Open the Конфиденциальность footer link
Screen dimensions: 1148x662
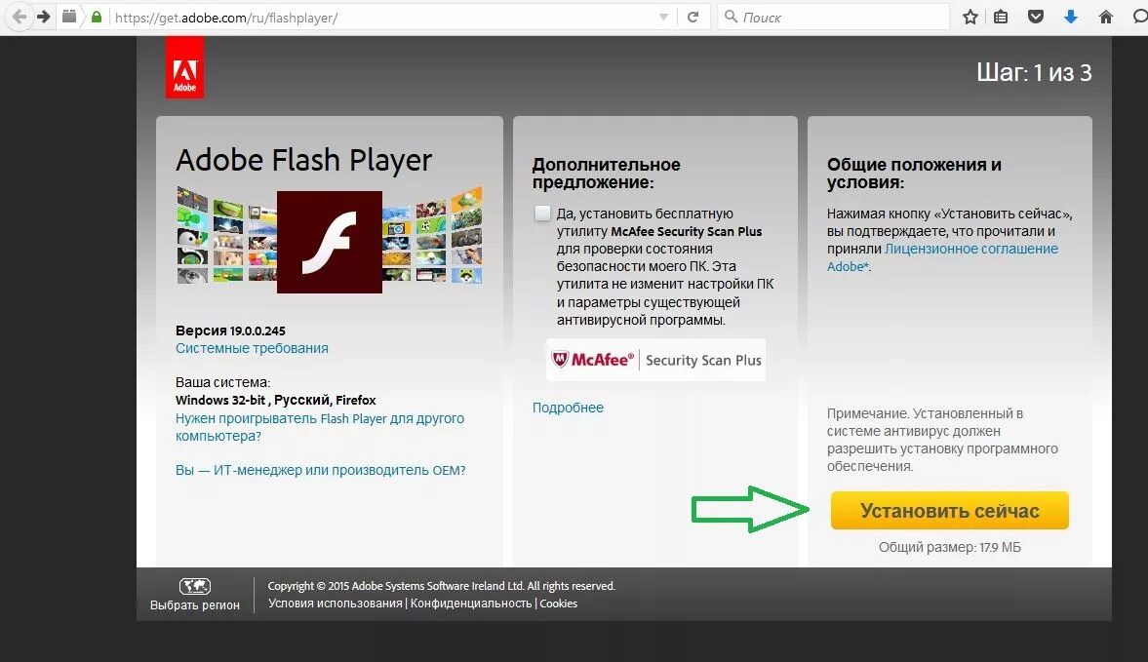(x=471, y=604)
